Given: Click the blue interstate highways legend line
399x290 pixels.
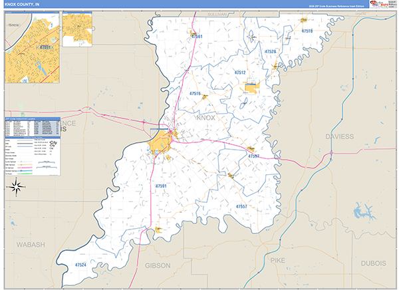Looking at the screenshot, I should 25,171.
